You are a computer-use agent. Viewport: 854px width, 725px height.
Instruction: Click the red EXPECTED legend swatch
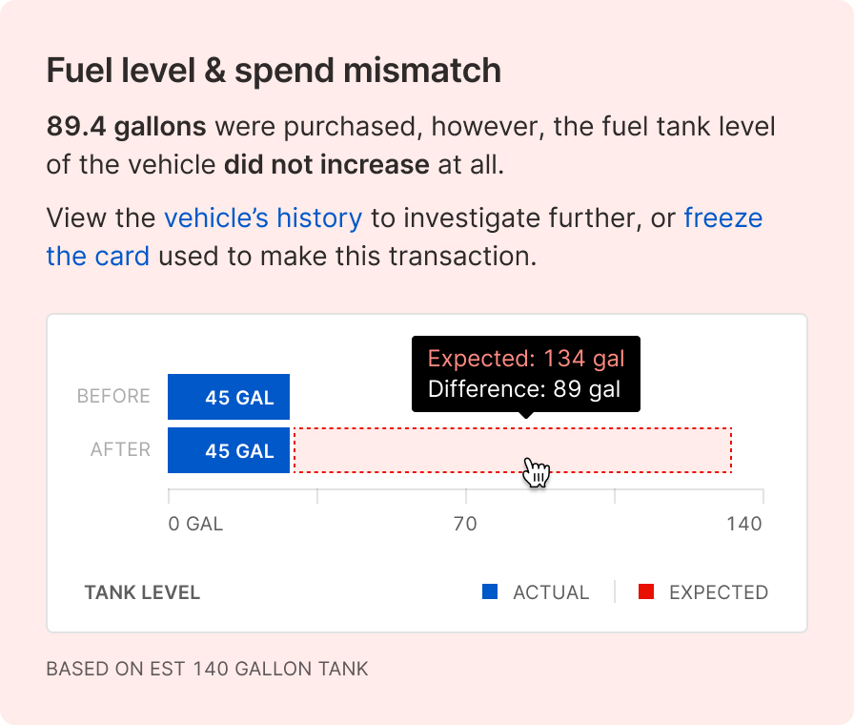tap(646, 592)
